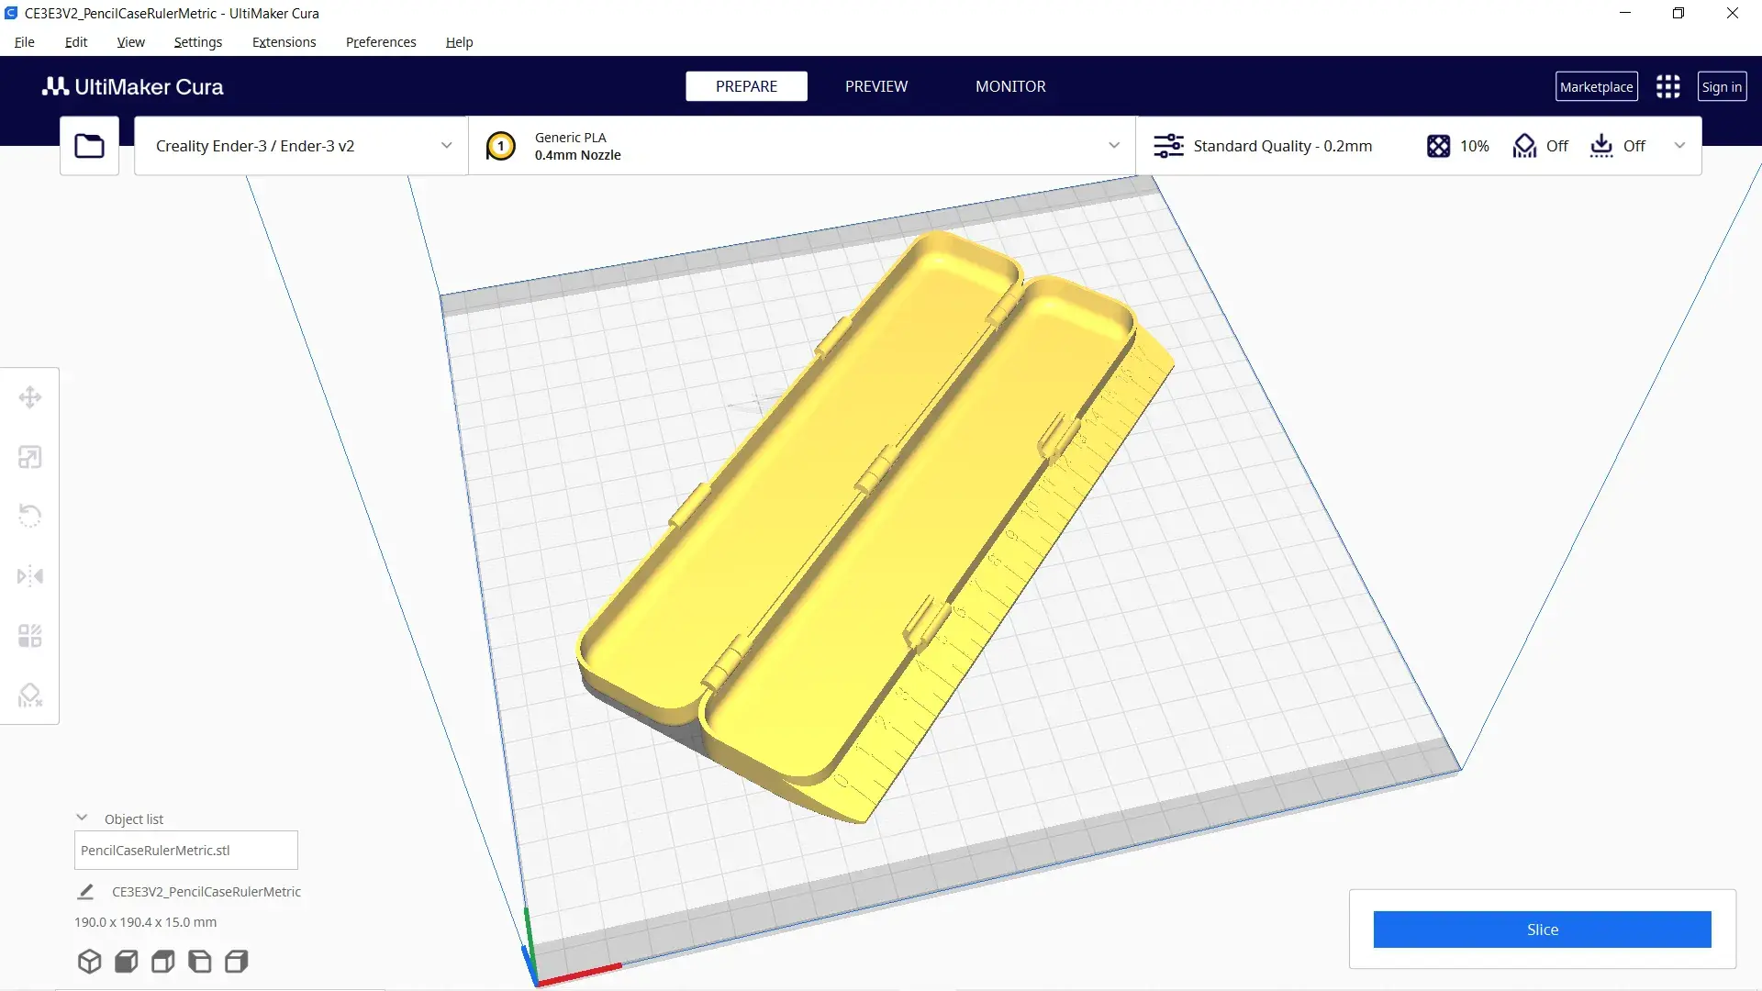Click the Slice button

[1542, 930]
